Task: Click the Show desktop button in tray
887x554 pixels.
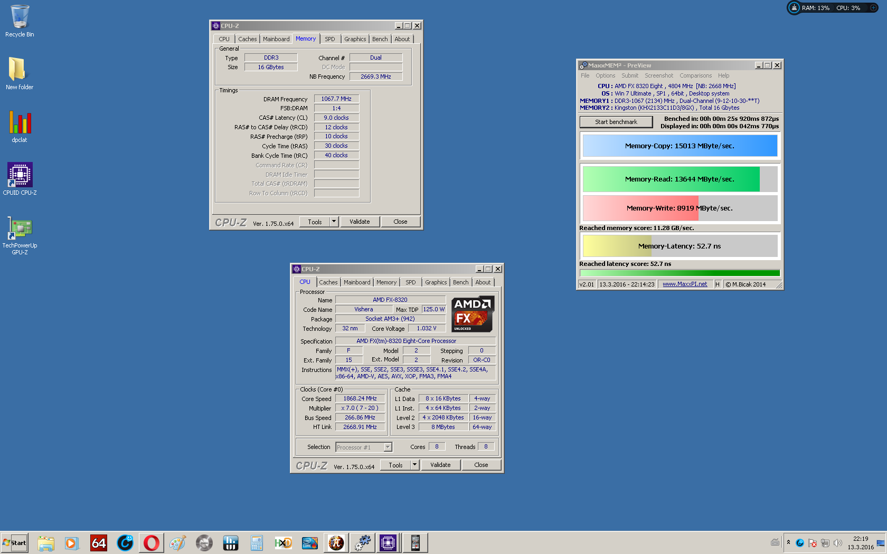Action: pos(881,543)
